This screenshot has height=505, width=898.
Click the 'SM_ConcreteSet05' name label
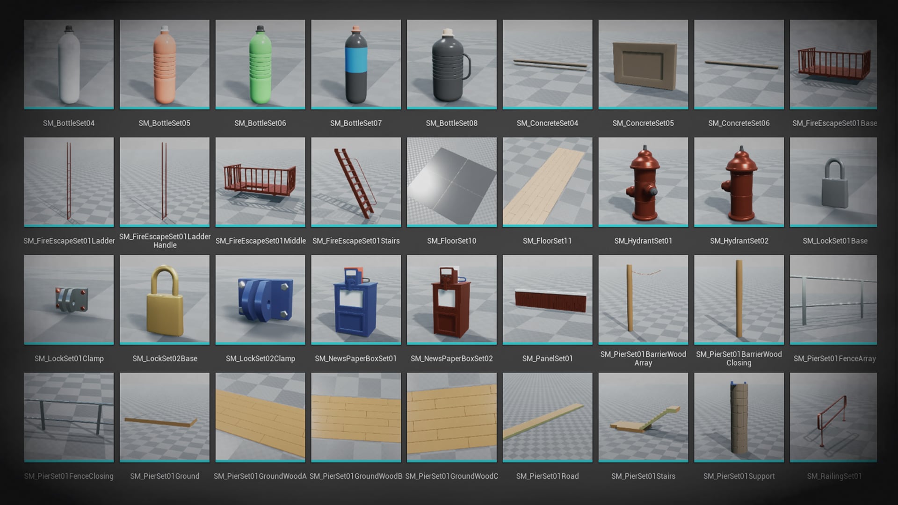pos(643,123)
